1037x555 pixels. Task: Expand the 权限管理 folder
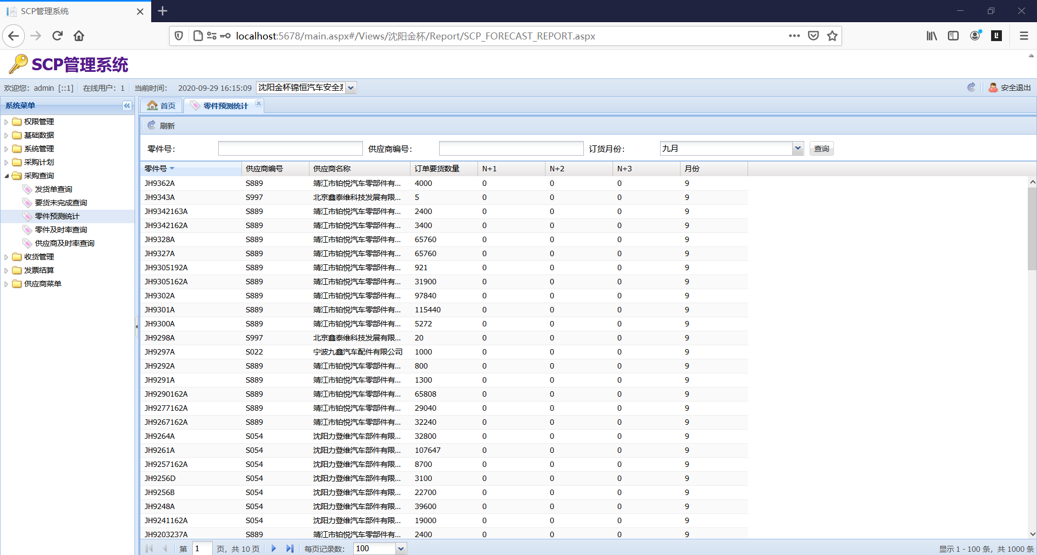[x=6, y=122]
